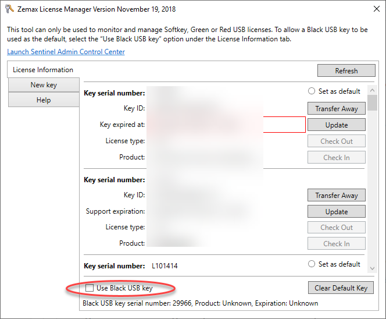Viewport: 386px width, 319px height.
Task: Click the serial number L101414
Action: tap(165, 266)
